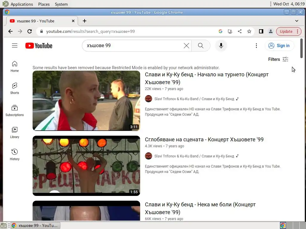Click the Sign in button
Viewport: 306px width, 229px height.
click(x=279, y=46)
